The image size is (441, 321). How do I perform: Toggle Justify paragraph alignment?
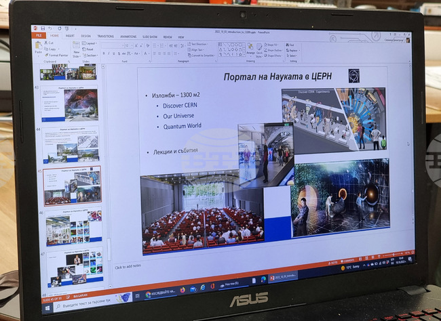click(169, 53)
